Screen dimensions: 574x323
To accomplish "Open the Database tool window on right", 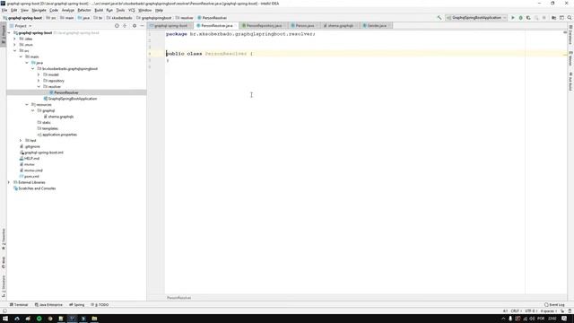I will (x=570, y=35).
